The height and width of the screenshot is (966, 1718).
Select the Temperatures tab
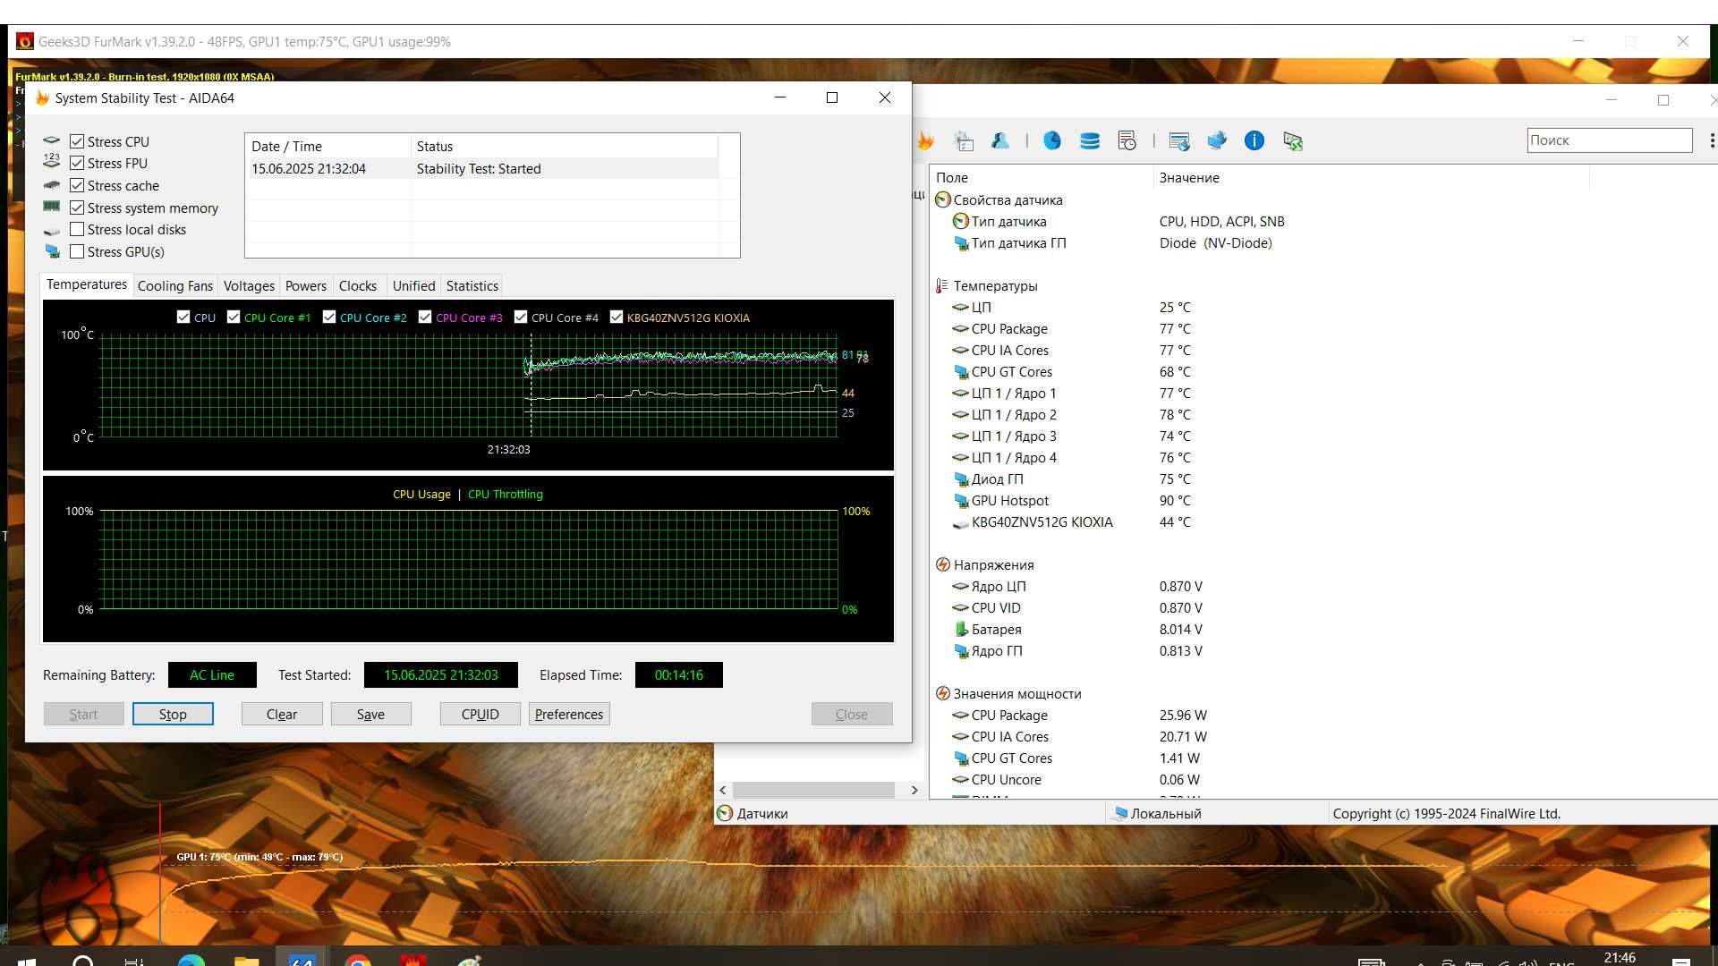pyautogui.click(x=87, y=284)
